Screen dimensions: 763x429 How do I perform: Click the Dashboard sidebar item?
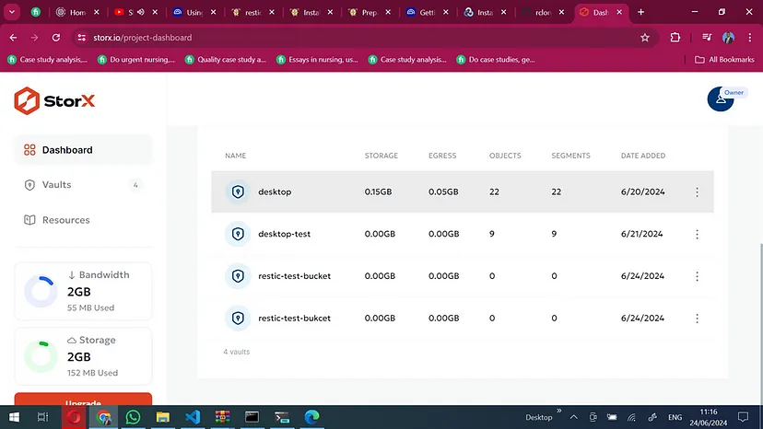[x=66, y=150]
